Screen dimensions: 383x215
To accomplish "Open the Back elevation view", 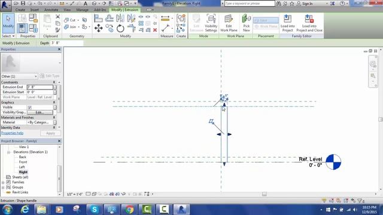I will tap(23, 157).
